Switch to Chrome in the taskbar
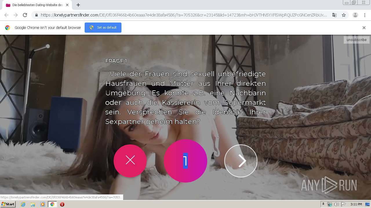The image size is (371, 208). click(x=52, y=204)
